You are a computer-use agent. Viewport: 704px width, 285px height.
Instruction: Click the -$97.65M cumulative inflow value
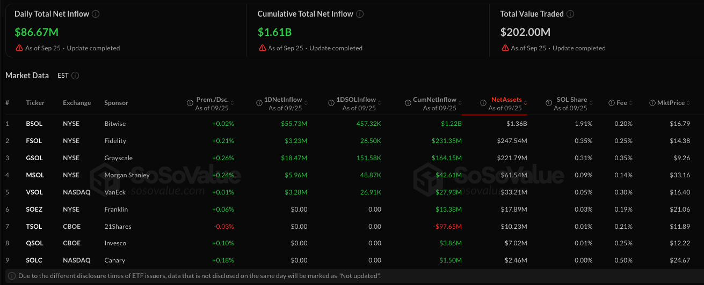coord(446,227)
